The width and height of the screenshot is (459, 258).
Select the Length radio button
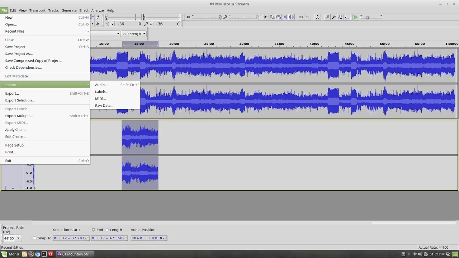(107, 230)
